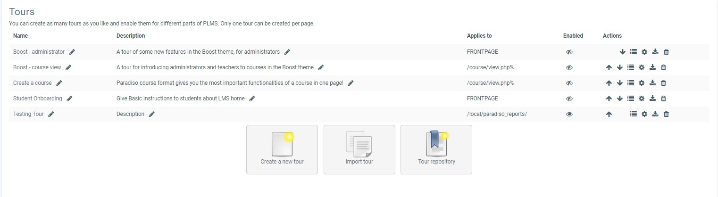Disable the Testing Tour with eye icon
The image size is (718, 197).
tap(569, 114)
